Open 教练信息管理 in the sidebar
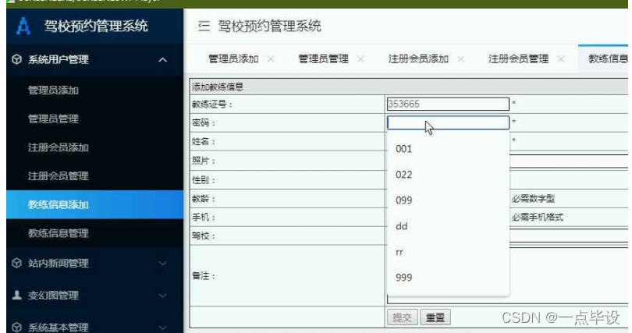The width and height of the screenshot is (632, 333). coord(59,233)
